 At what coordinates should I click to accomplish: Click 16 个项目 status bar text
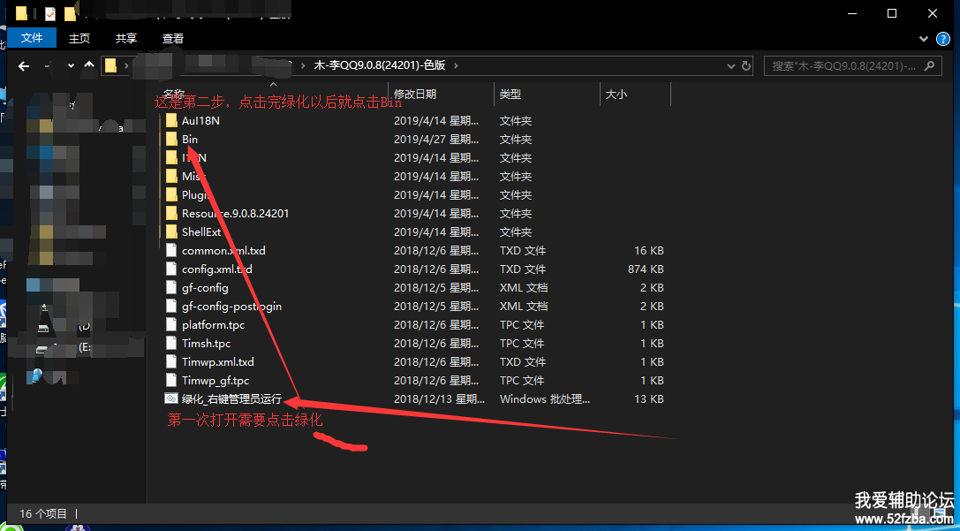[43, 514]
